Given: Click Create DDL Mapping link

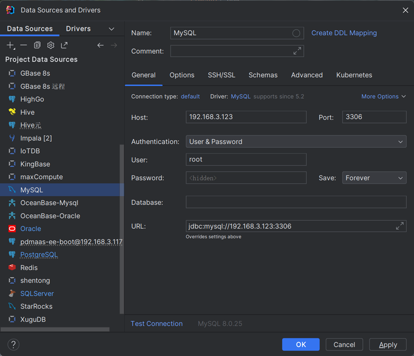Looking at the screenshot, I should (x=344, y=33).
